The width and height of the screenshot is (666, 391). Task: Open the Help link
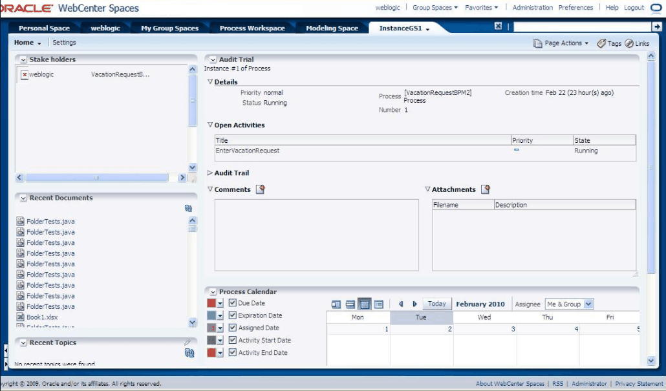coord(612,8)
